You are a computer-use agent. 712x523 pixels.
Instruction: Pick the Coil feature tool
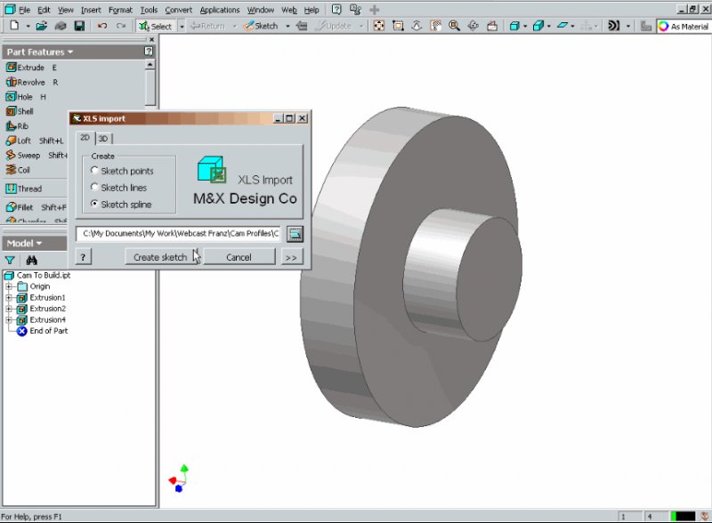[x=23, y=170]
